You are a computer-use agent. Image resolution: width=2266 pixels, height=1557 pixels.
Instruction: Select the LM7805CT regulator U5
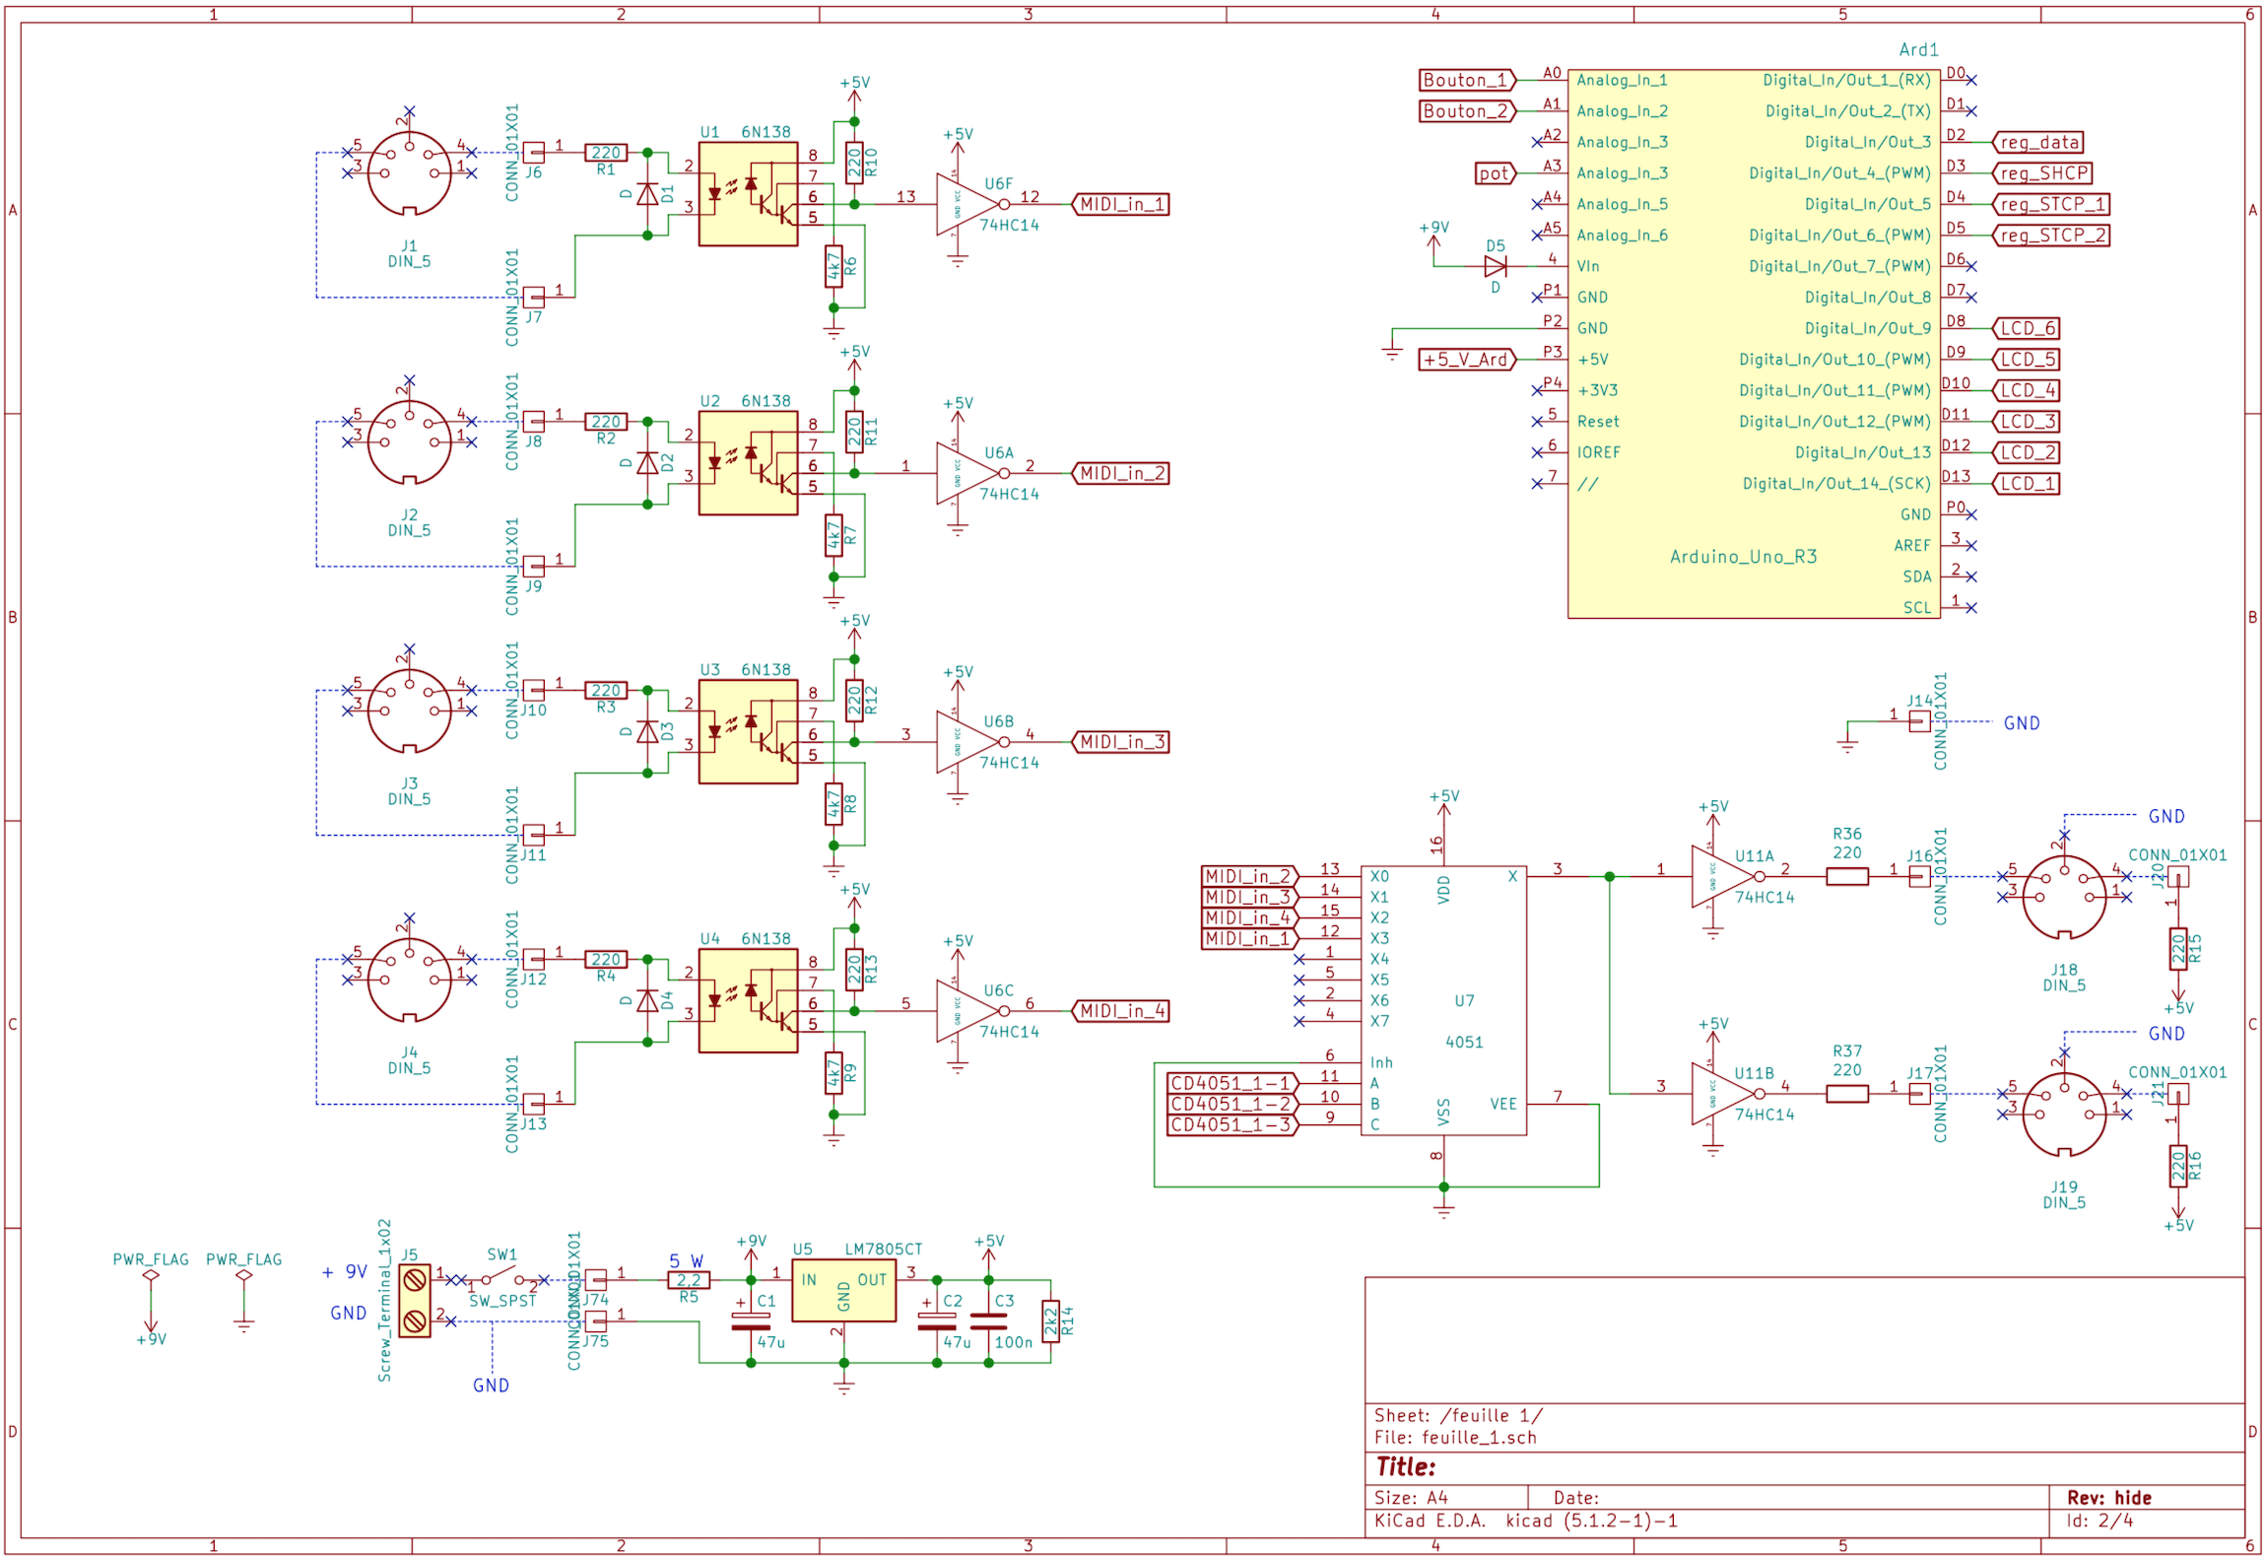[843, 1293]
